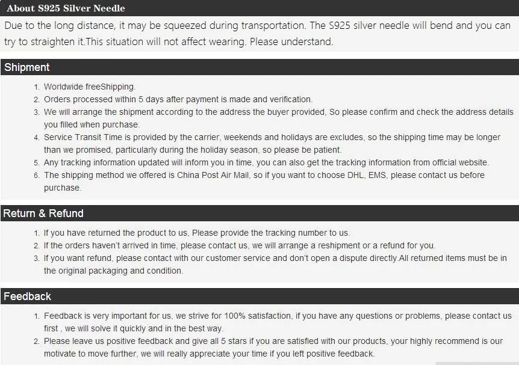Click the horizontal scrollbar thumb at the bottom right
Viewport: 519px width, 365px height.
pos(477,363)
